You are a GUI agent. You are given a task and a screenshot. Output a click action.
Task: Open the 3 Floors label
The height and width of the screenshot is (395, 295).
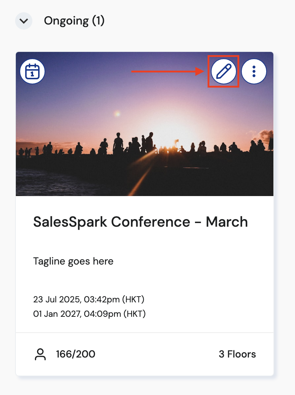(237, 354)
